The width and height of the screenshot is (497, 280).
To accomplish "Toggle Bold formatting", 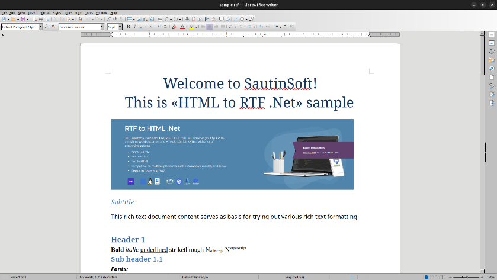I will tap(128, 27).
